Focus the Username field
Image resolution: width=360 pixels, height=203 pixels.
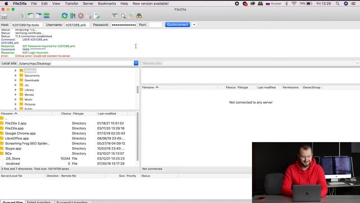78,25
